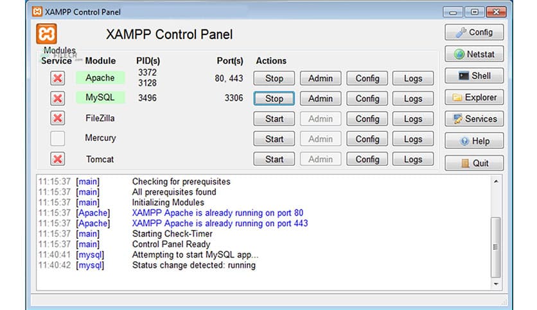This screenshot has height=310, width=537.
Task: Click the log panel scrollbar thumb
Action: pos(495,247)
